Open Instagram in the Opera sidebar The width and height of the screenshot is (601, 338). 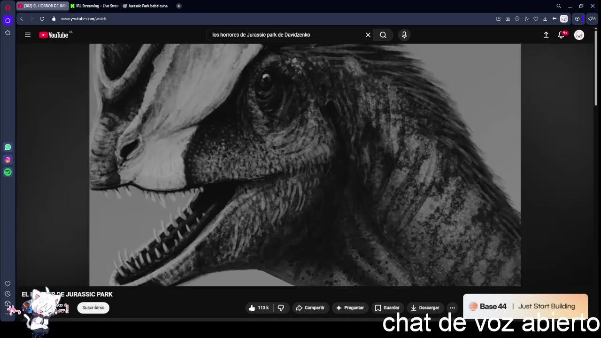8,160
